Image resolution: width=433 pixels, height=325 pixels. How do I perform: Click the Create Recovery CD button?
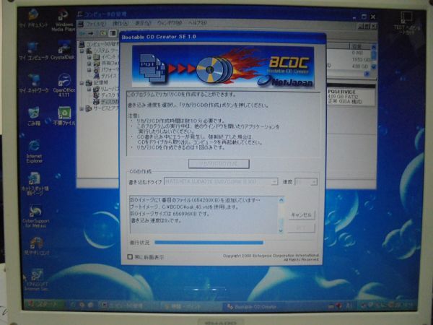219,164
